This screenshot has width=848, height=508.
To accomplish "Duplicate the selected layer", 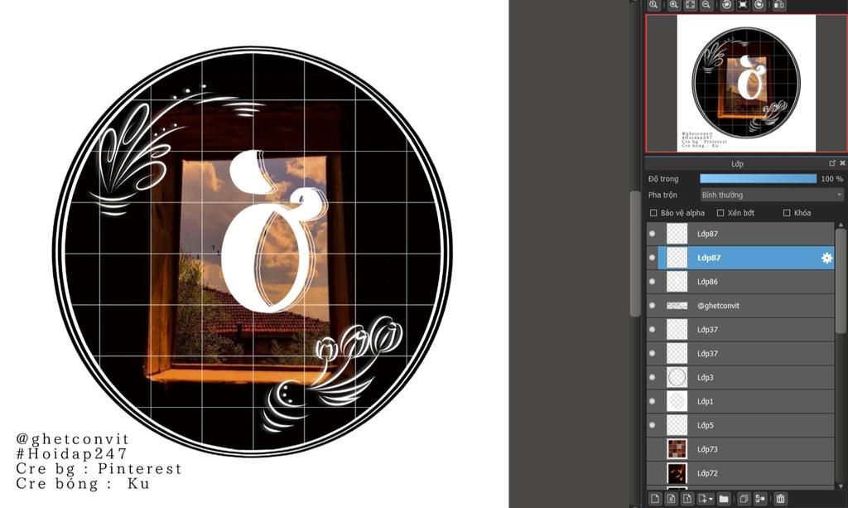I will pos(744,499).
